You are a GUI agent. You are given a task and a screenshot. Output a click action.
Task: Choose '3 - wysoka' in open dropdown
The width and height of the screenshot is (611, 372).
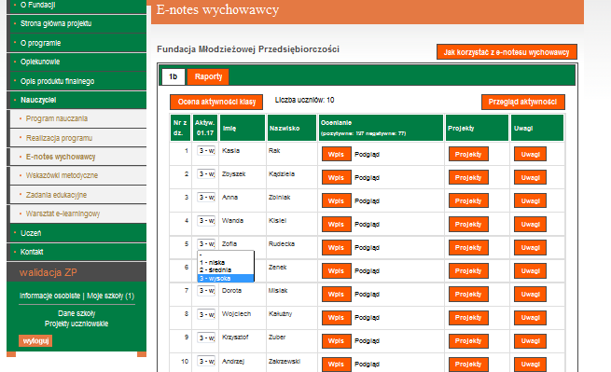pyautogui.click(x=226, y=278)
